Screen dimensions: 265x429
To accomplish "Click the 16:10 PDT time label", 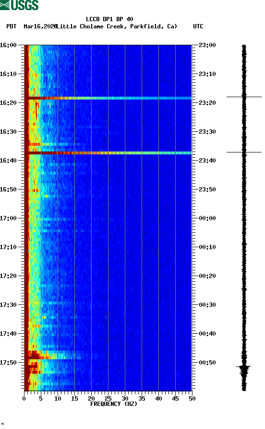I will [x=8, y=74].
